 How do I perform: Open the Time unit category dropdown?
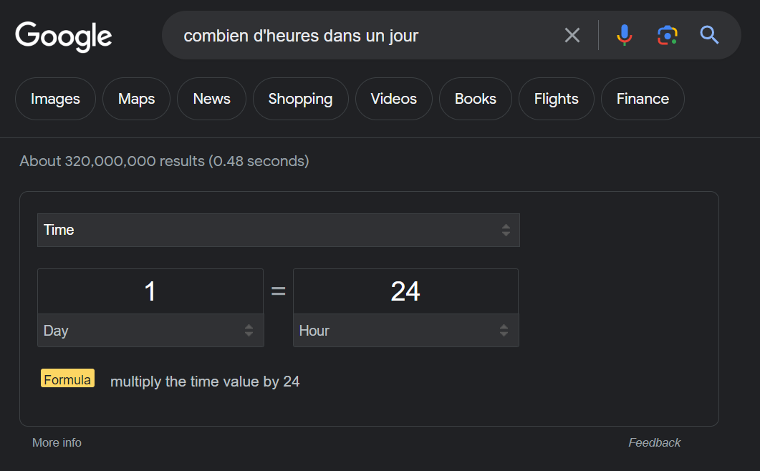(x=278, y=230)
